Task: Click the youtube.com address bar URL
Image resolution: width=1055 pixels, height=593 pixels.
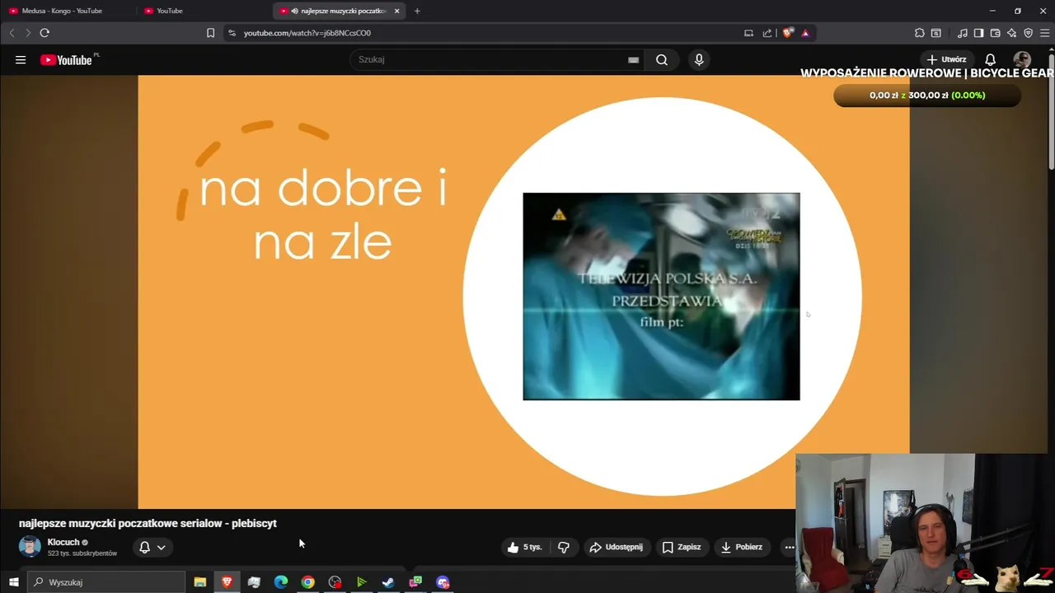Action: click(x=307, y=33)
